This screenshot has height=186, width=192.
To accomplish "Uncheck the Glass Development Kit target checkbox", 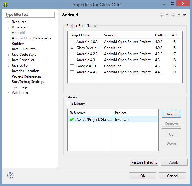I will click(x=72, y=48).
